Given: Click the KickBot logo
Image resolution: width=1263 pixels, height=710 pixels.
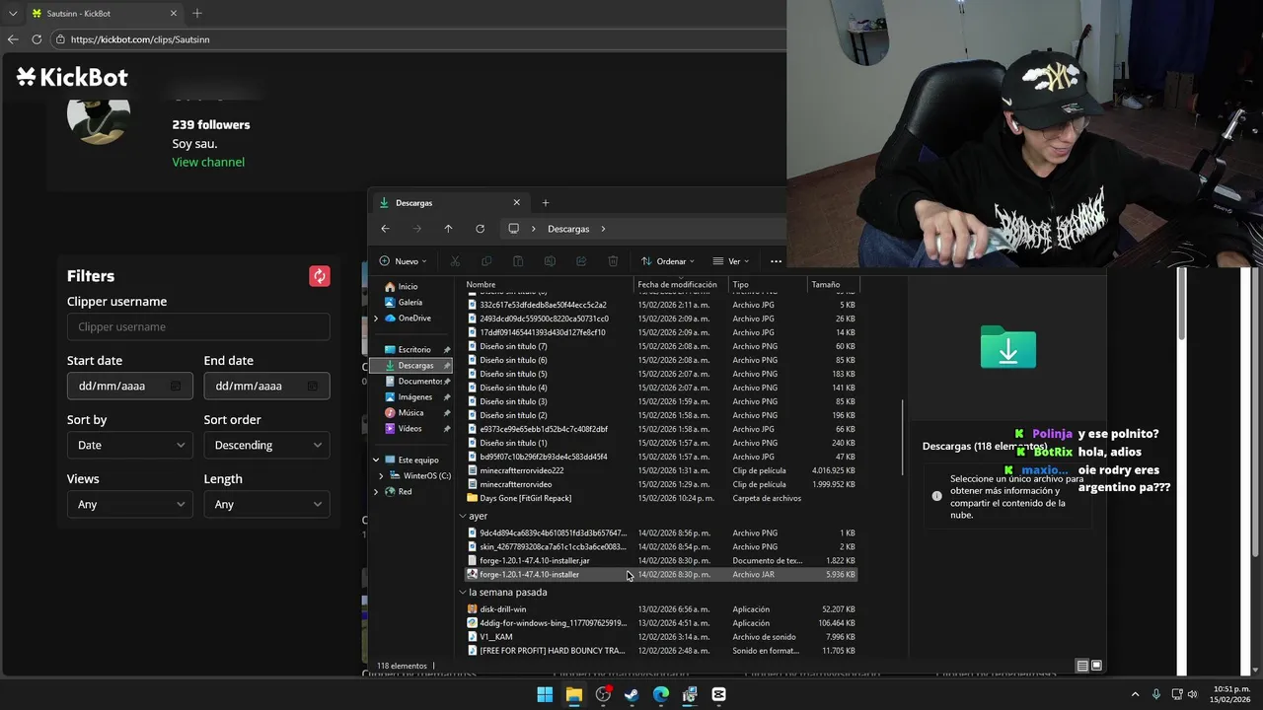Looking at the screenshot, I should 72,77.
